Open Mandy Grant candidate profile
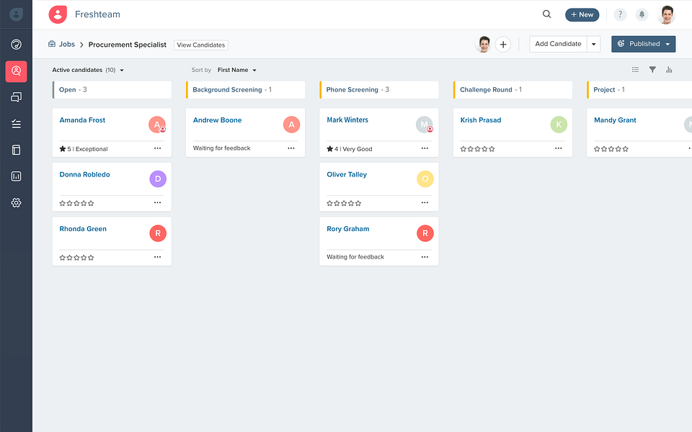Viewport: 692px width, 432px height. click(x=615, y=120)
